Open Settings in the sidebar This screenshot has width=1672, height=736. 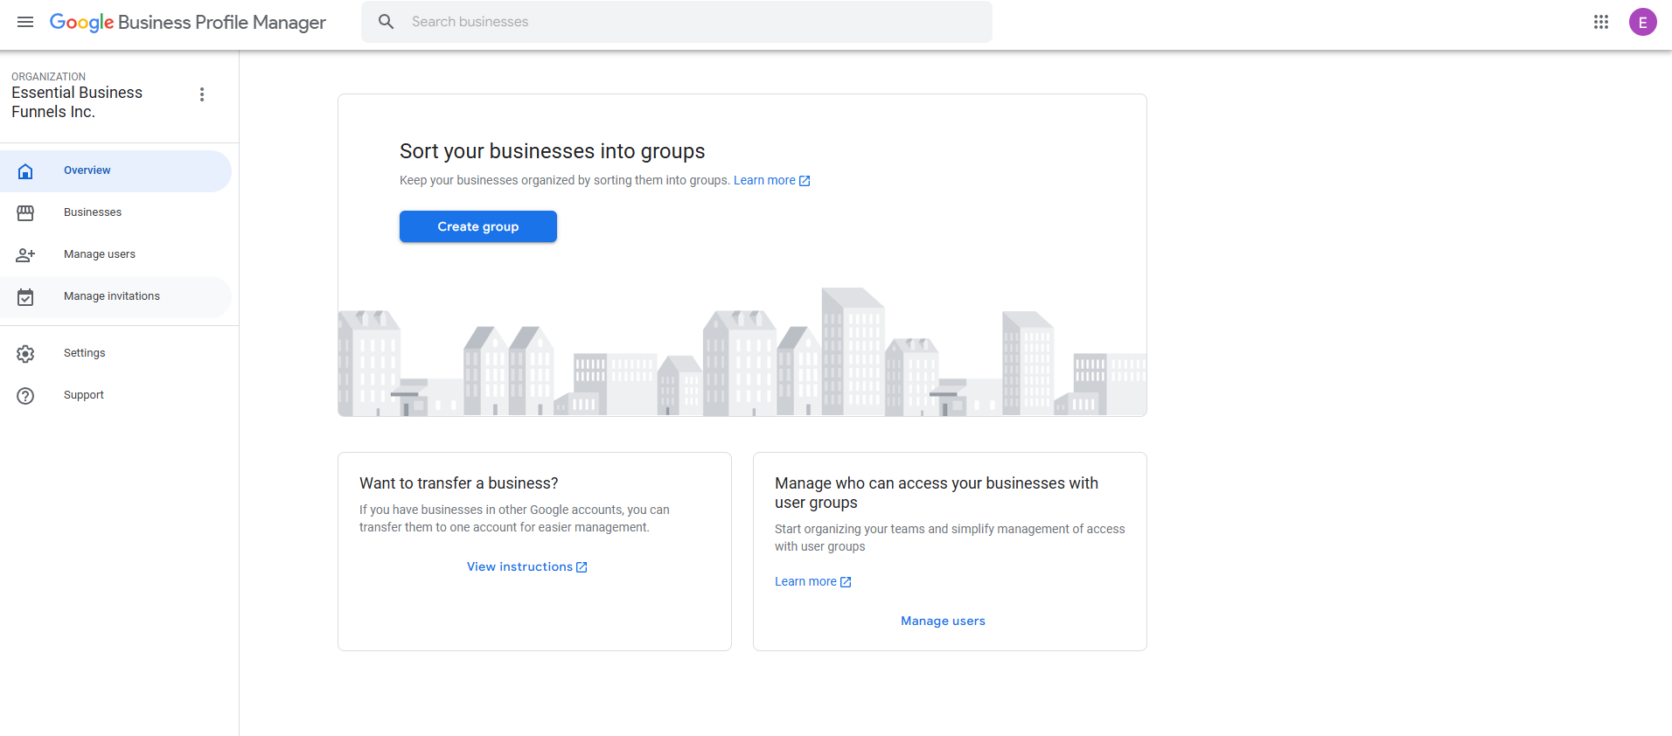point(116,354)
